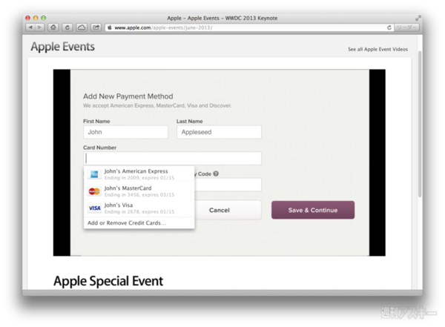Click the 'We accept American Express' note

tap(157, 105)
